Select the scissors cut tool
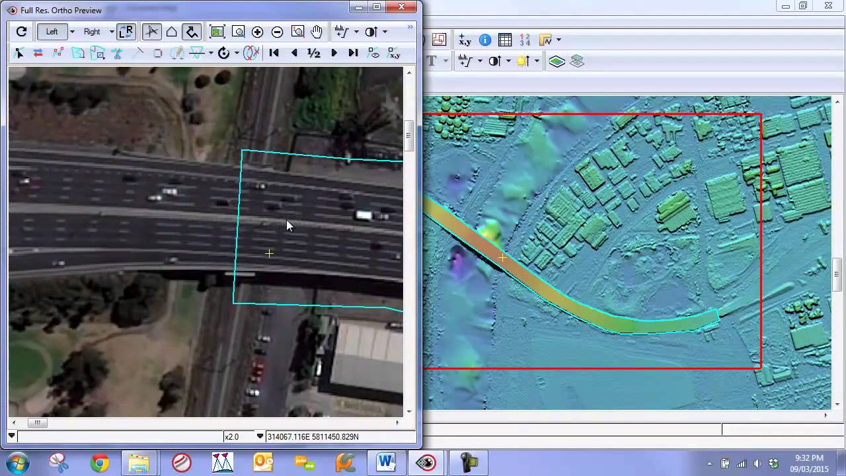This screenshot has width=846, height=476. (x=118, y=53)
